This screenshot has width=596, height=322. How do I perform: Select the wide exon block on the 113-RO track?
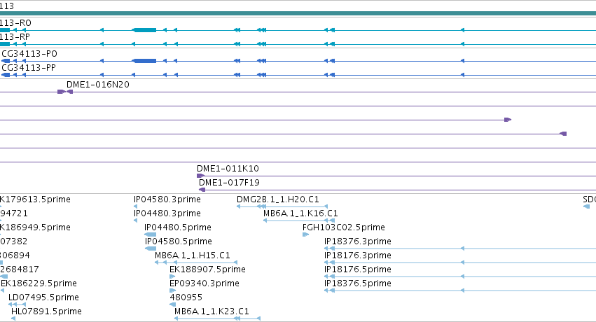(144, 30)
